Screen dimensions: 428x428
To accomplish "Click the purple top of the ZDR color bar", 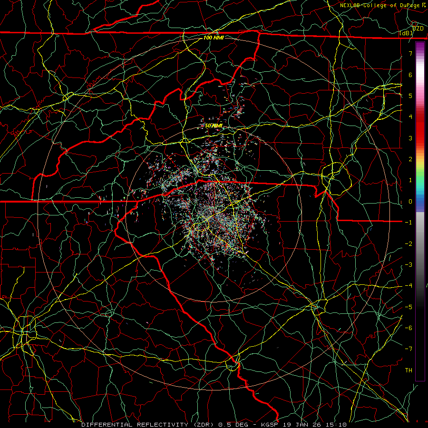I will tap(420, 46).
